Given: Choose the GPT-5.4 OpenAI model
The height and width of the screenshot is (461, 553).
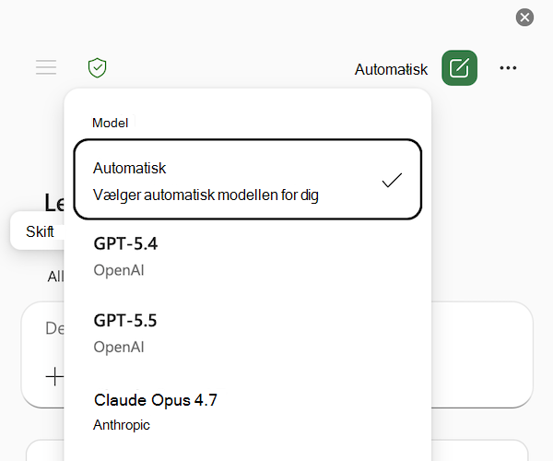Looking at the screenshot, I should point(248,257).
